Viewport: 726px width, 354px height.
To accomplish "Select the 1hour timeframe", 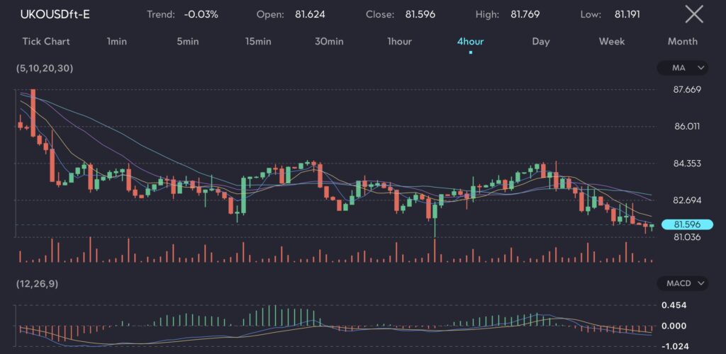I will [x=399, y=41].
